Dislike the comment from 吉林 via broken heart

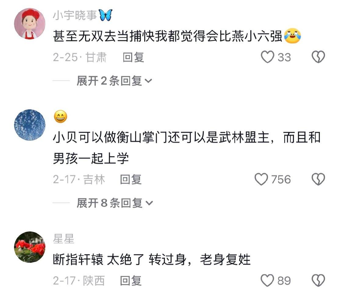point(318,179)
